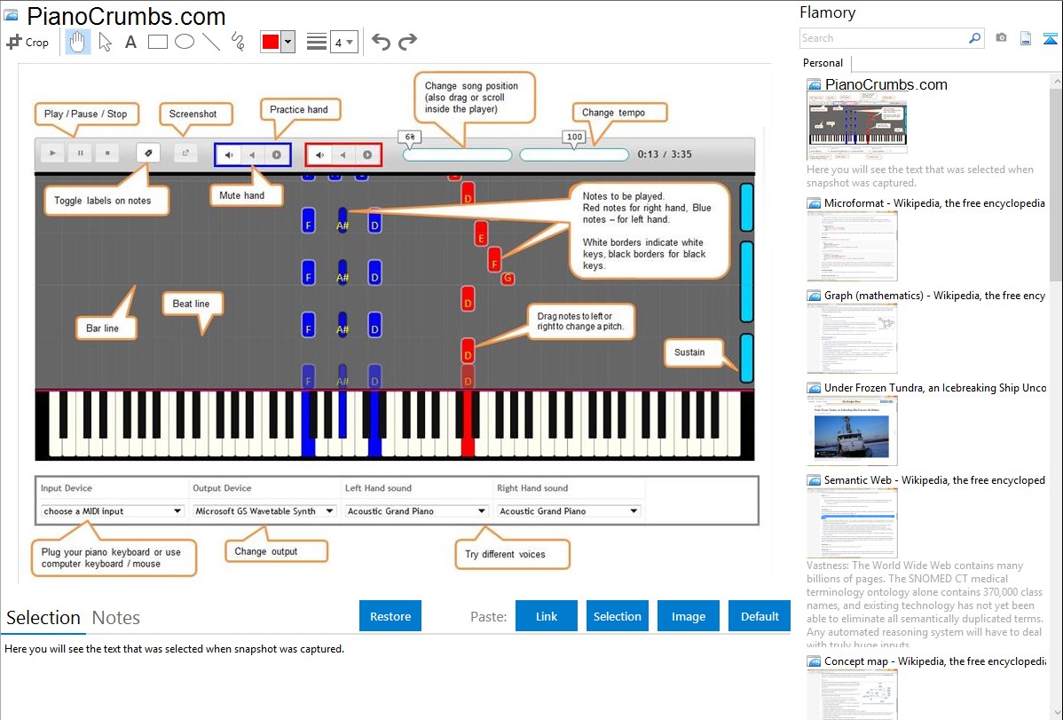Click left hand arrow icon in blue box

[252, 154]
